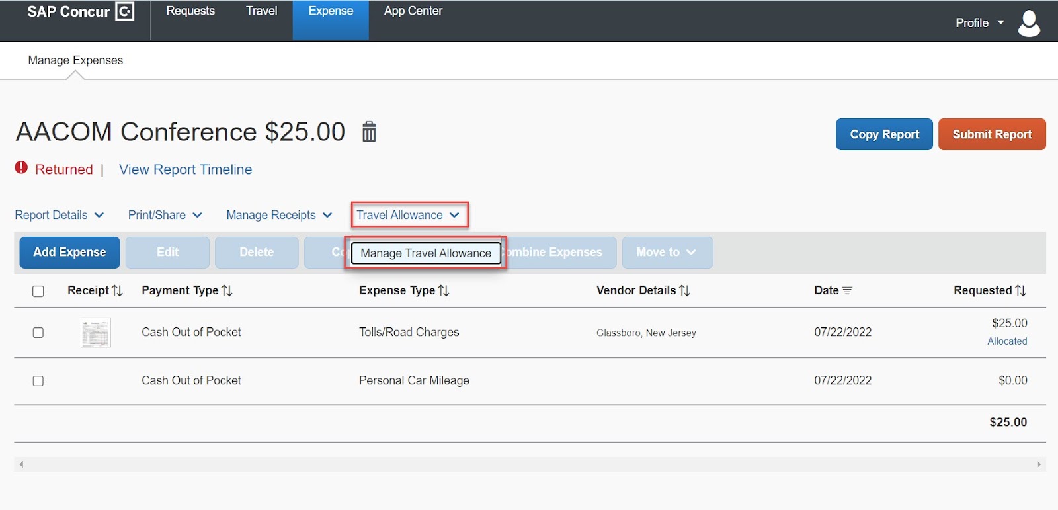Sort by Expense Type column arrows
The image size is (1058, 510).
[x=444, y=290]
